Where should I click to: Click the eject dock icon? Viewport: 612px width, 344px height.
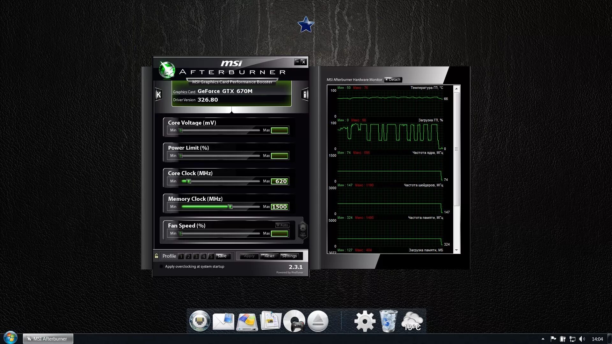pyautogui.click(x=318, y=321)
